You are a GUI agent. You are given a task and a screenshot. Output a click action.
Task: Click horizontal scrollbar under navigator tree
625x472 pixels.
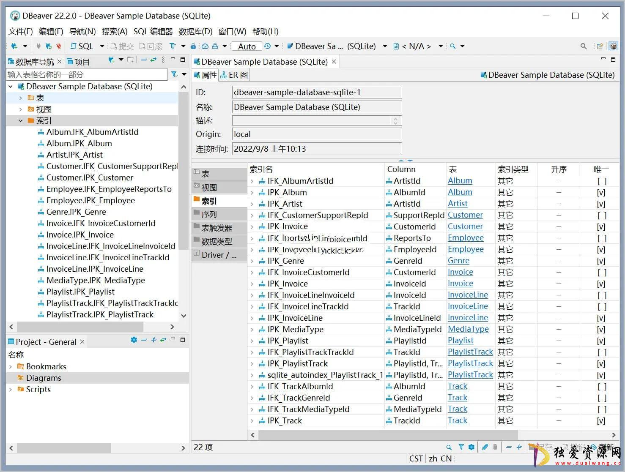click(x=80, y=327)
